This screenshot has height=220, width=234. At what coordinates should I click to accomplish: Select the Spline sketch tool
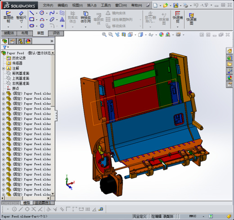(52, 13)
